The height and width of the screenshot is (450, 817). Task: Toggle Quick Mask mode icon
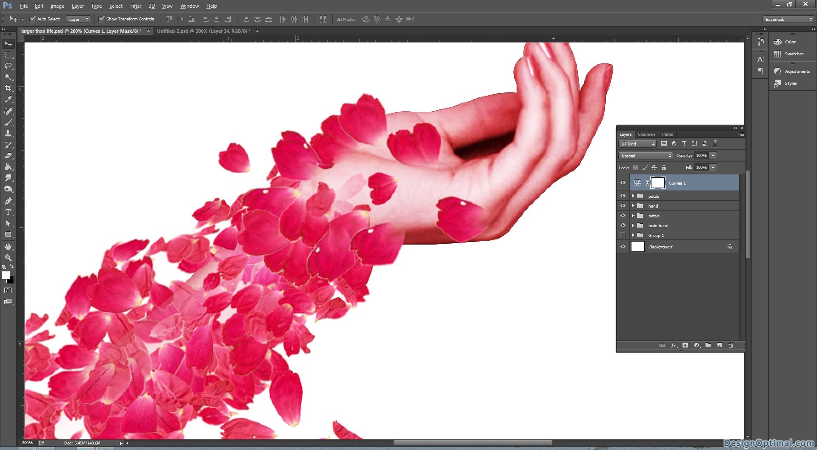pos(8,291)
